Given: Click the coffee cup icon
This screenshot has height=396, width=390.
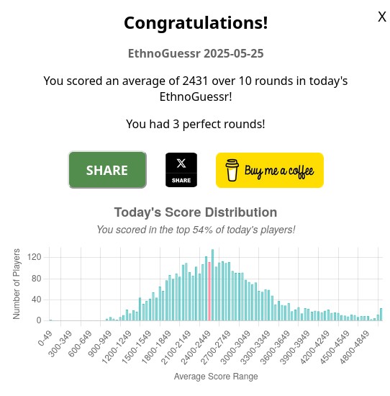Looking at the screenshot, I should (x=232, y=170).
